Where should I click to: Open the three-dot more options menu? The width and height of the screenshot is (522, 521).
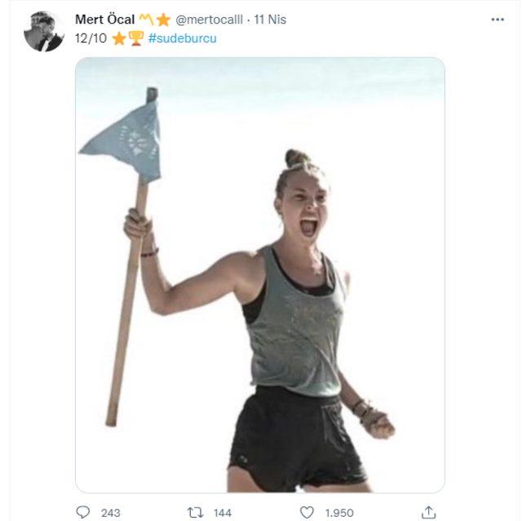[498, 20]
